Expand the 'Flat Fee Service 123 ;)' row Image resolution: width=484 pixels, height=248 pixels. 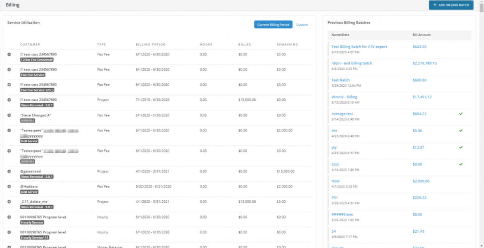9,85
